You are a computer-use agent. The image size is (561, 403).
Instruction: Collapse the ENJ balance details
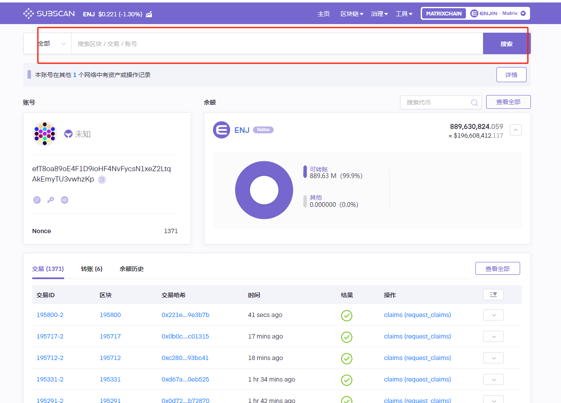[x=515, y=130]
